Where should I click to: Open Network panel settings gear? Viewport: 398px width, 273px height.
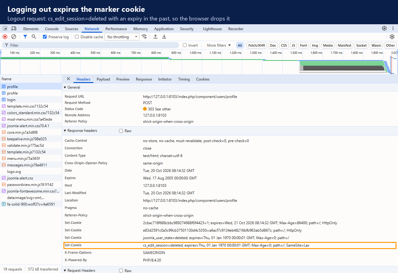(x=392, y=37)
